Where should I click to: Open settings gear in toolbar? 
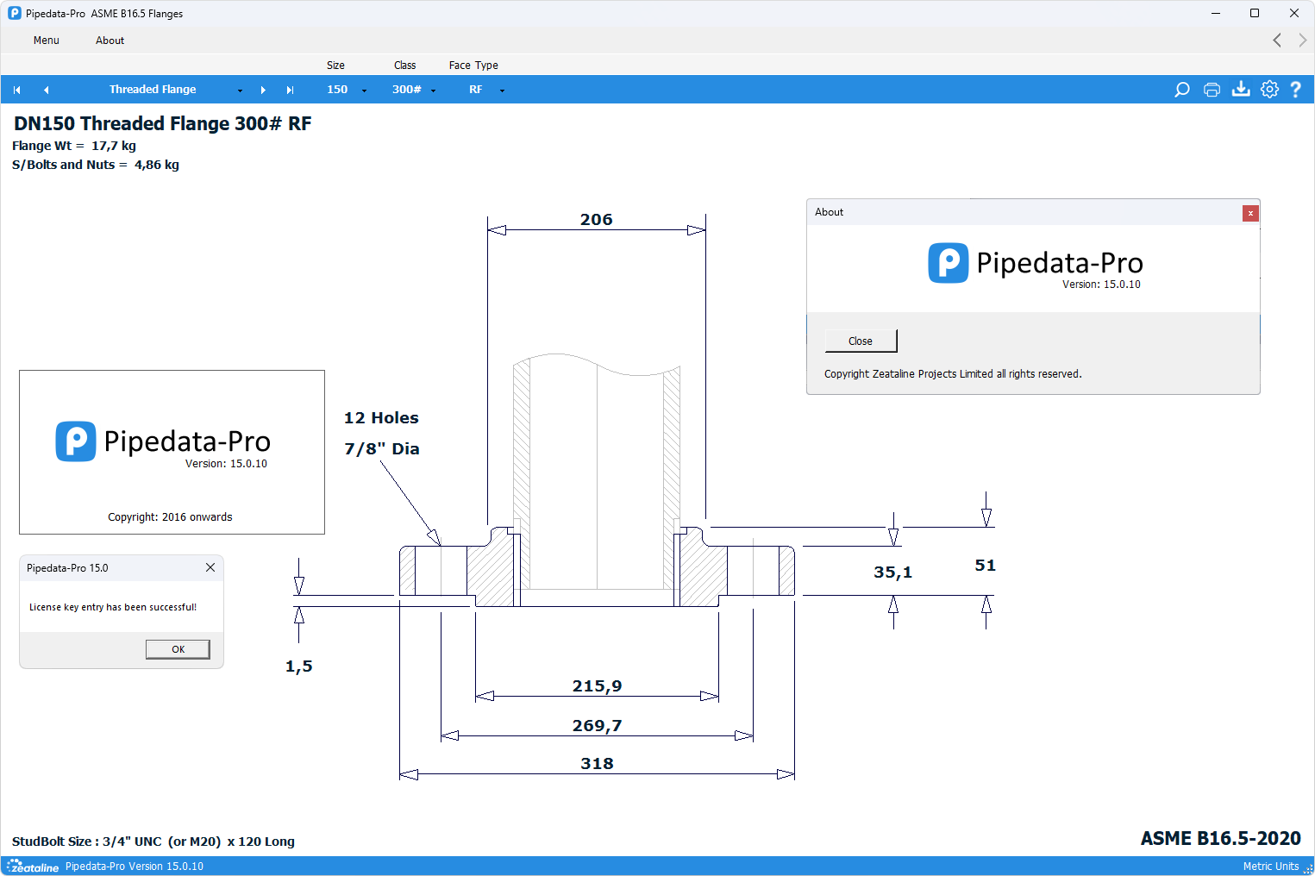point(1269,89)
